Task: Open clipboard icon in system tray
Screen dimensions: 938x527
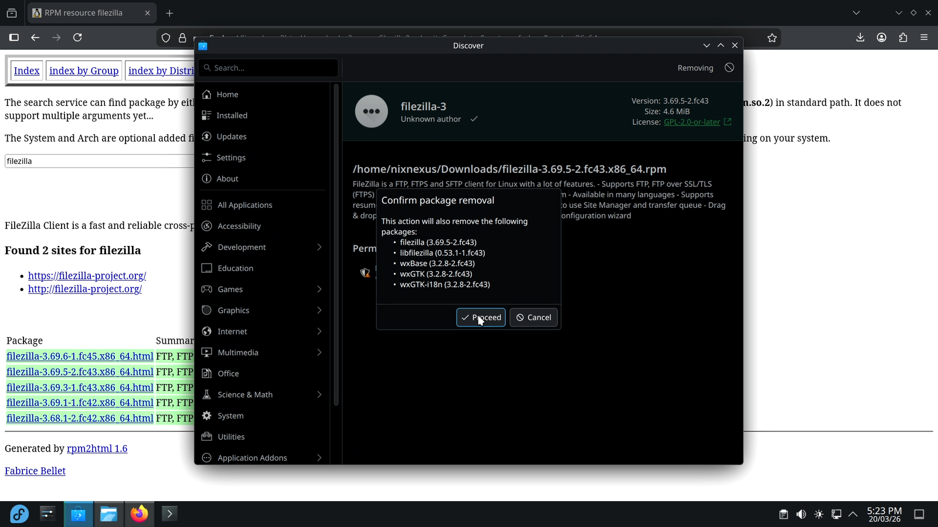Action: [783, 515]
